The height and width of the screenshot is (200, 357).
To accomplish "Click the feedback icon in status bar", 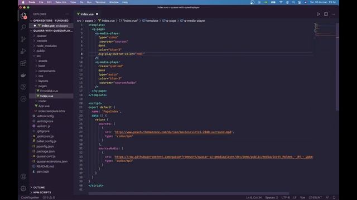I will click(x=327, y=198).
